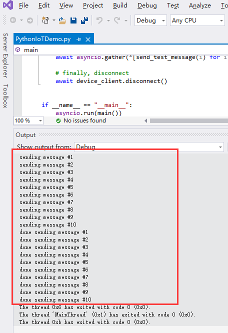Open the Test menu
228x333 pixels.
[173, 5]
